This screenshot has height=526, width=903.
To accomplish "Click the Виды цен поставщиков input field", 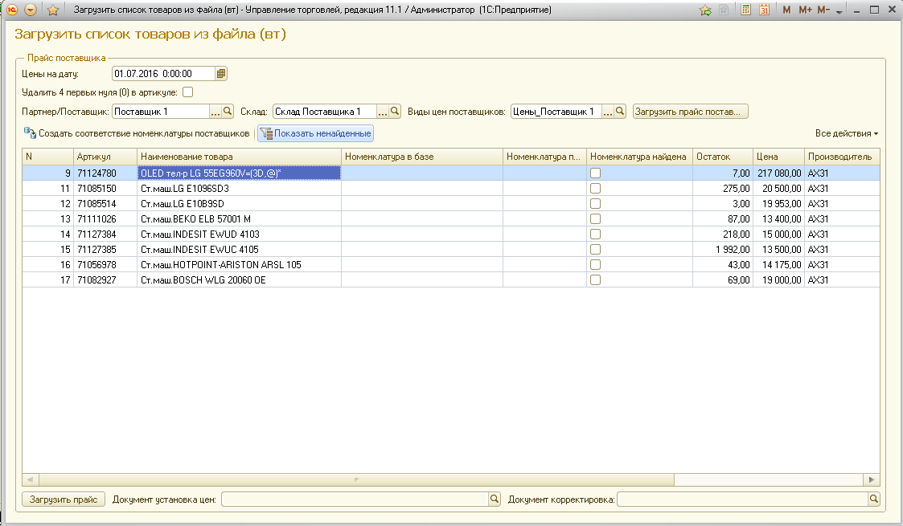I will (x=556, y=112).
